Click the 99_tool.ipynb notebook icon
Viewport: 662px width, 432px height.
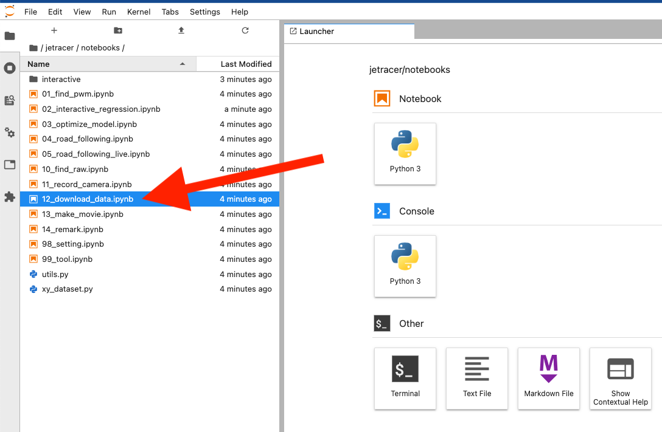pyautogui.click(x=33, y=259)
